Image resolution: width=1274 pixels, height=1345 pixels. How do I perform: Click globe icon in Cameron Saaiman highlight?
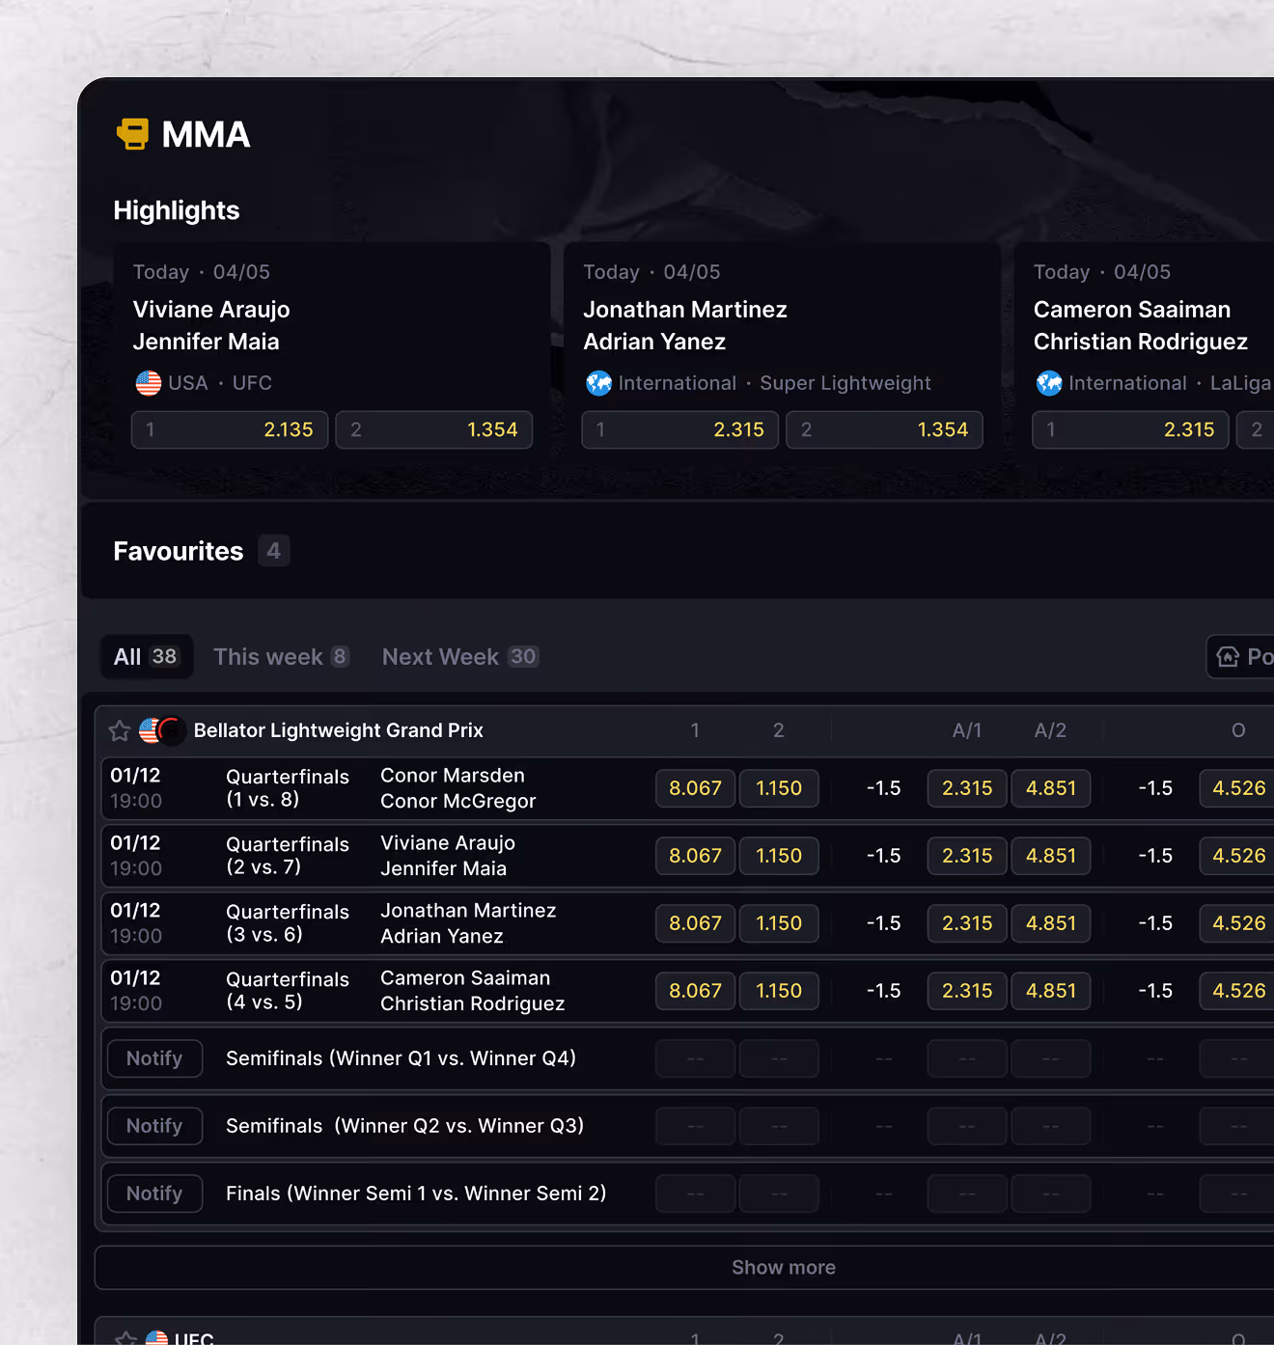(x=1049, y=383)
